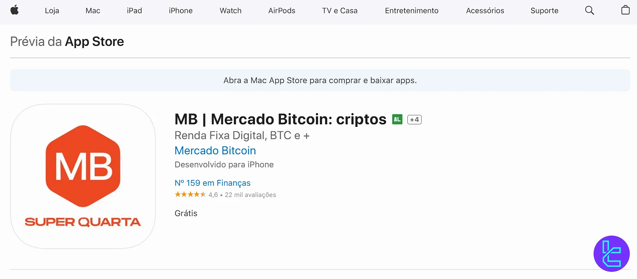Viewport: 637px width, 279px height.
Task: Click the Nº 159 em Finanças link
Action: tap(213, 183)
